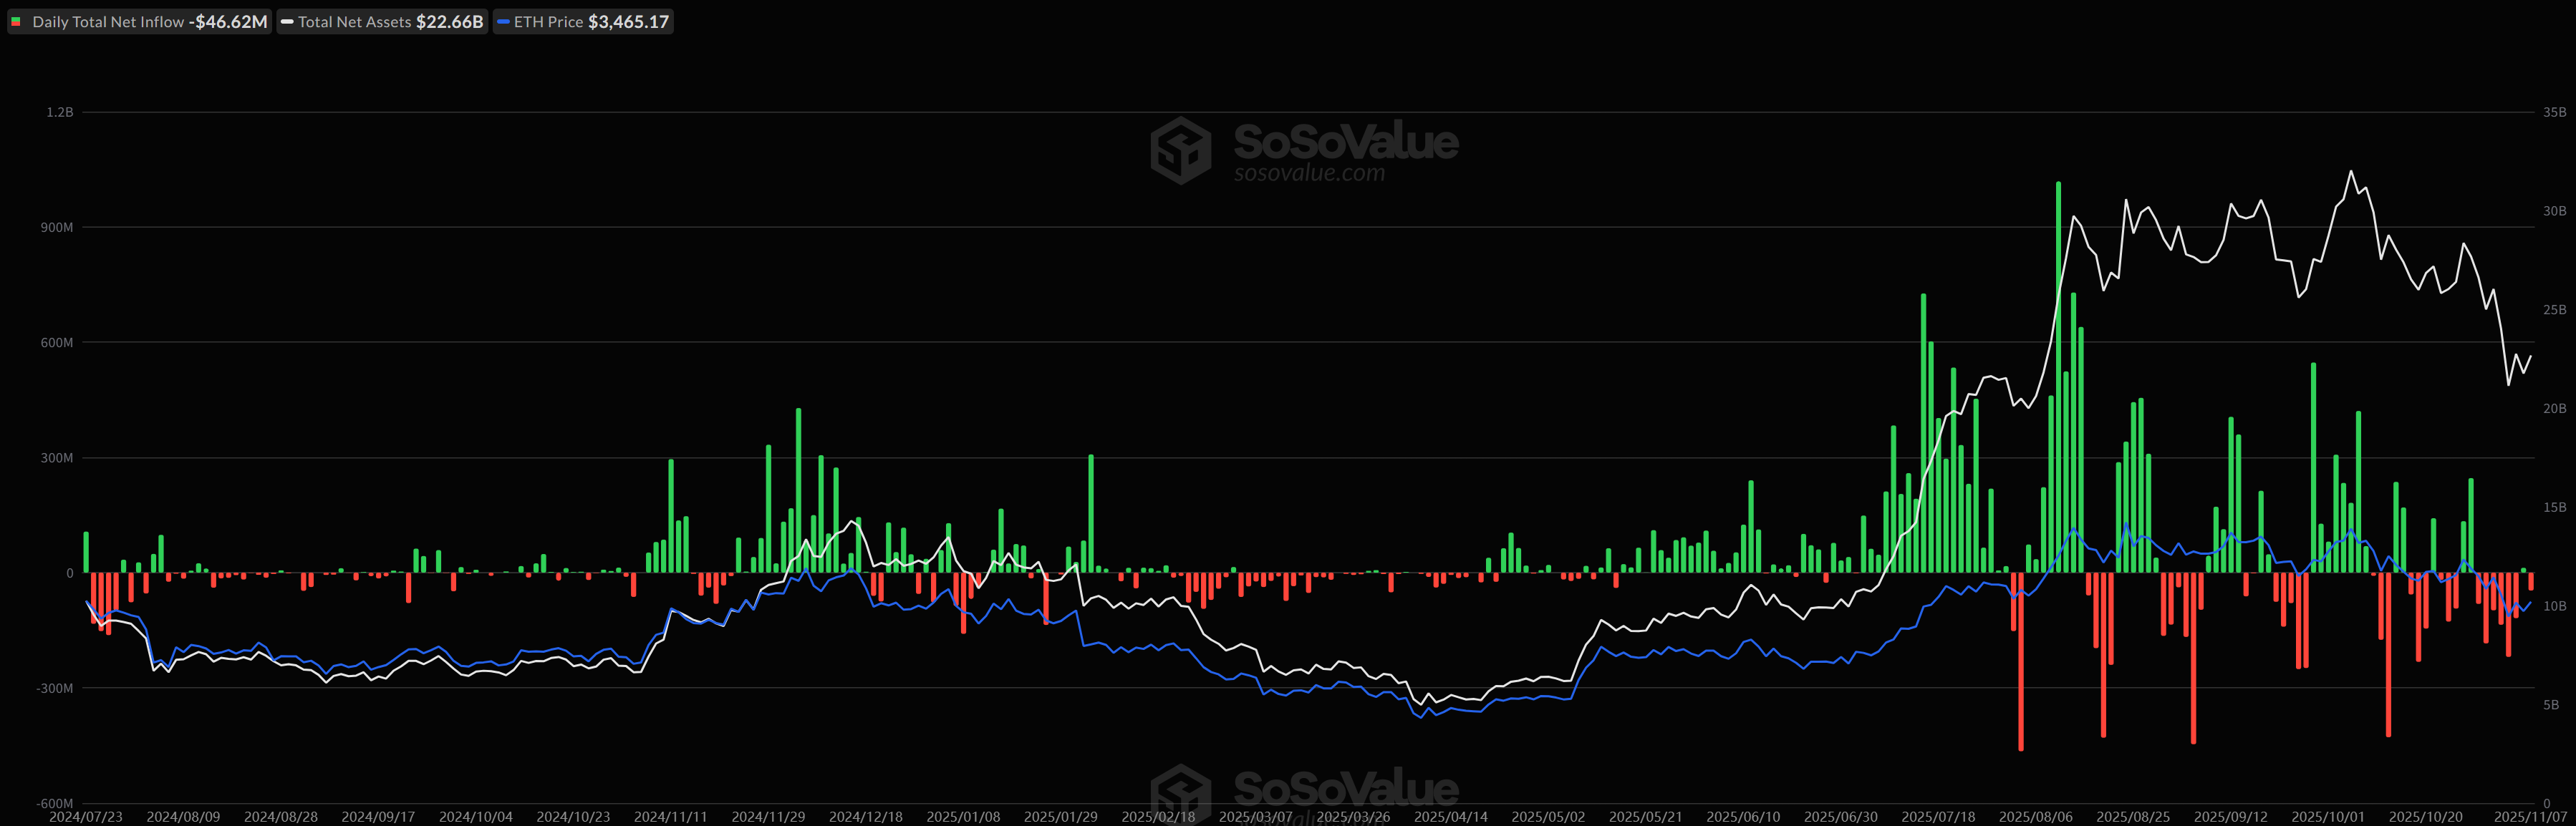Click the SoSoValue cube logo at top center
The height and width of the screenshot is (826, 2576).
[x=1180, y=150]
